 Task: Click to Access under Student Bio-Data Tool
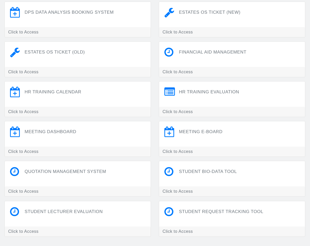coord(178,191)
